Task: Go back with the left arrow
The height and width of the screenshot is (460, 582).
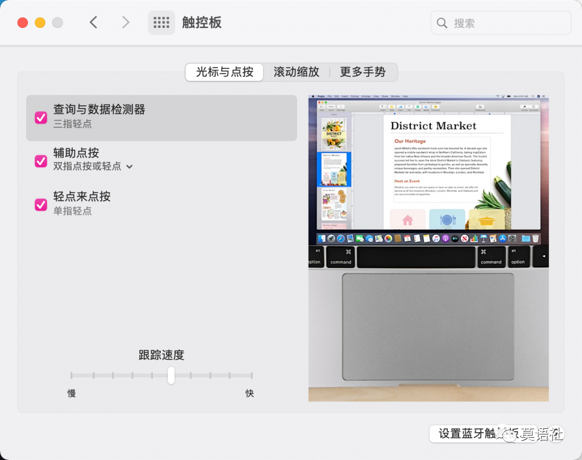Action: click(94, 23)
